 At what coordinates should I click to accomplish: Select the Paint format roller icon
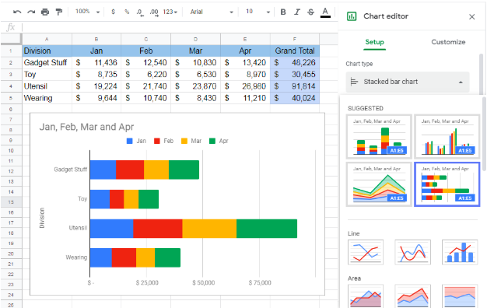(58, 12)
